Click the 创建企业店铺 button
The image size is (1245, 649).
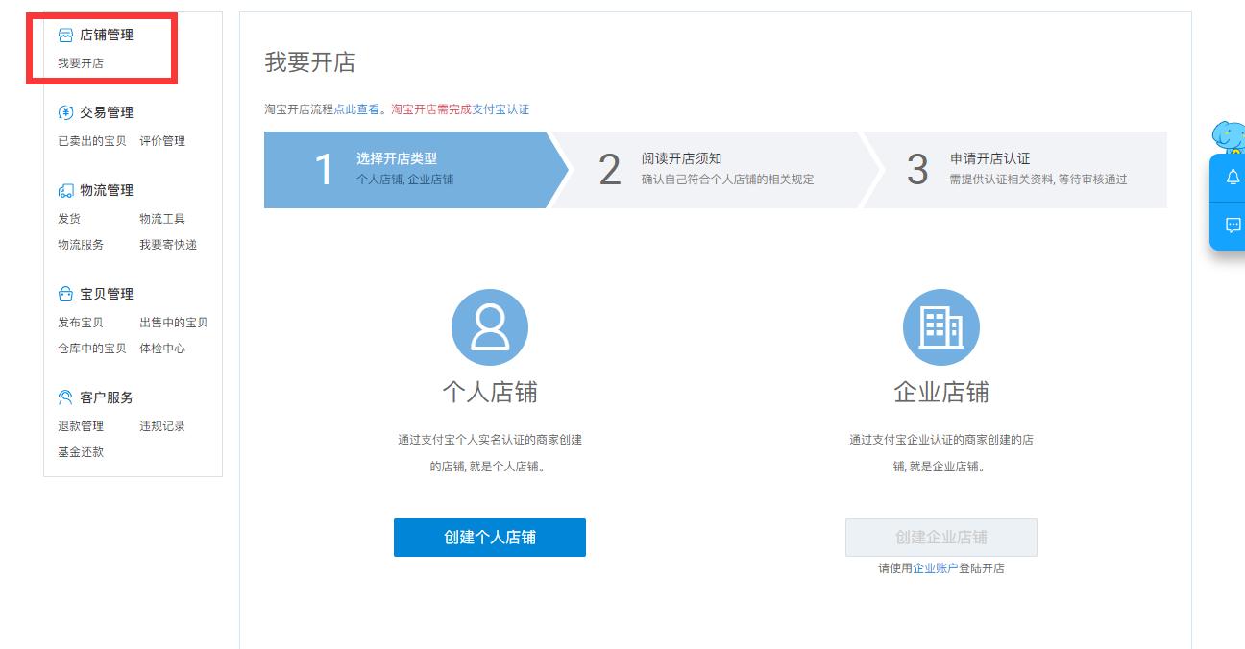click(940, 538)
